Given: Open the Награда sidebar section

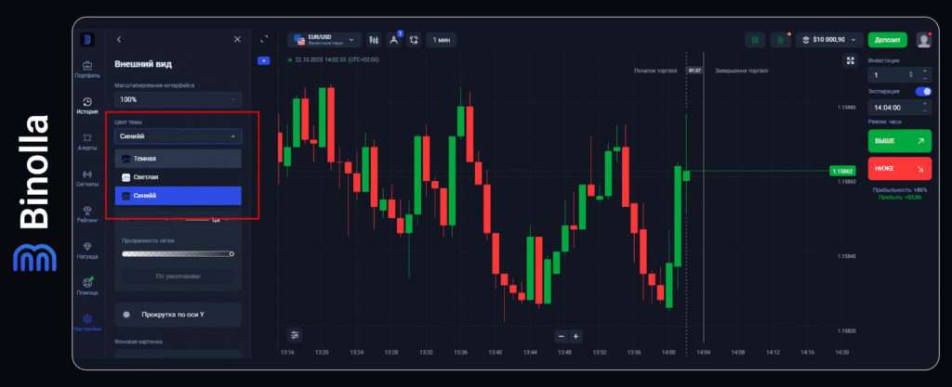Looking at the screenshot, I should pos(87,250).
